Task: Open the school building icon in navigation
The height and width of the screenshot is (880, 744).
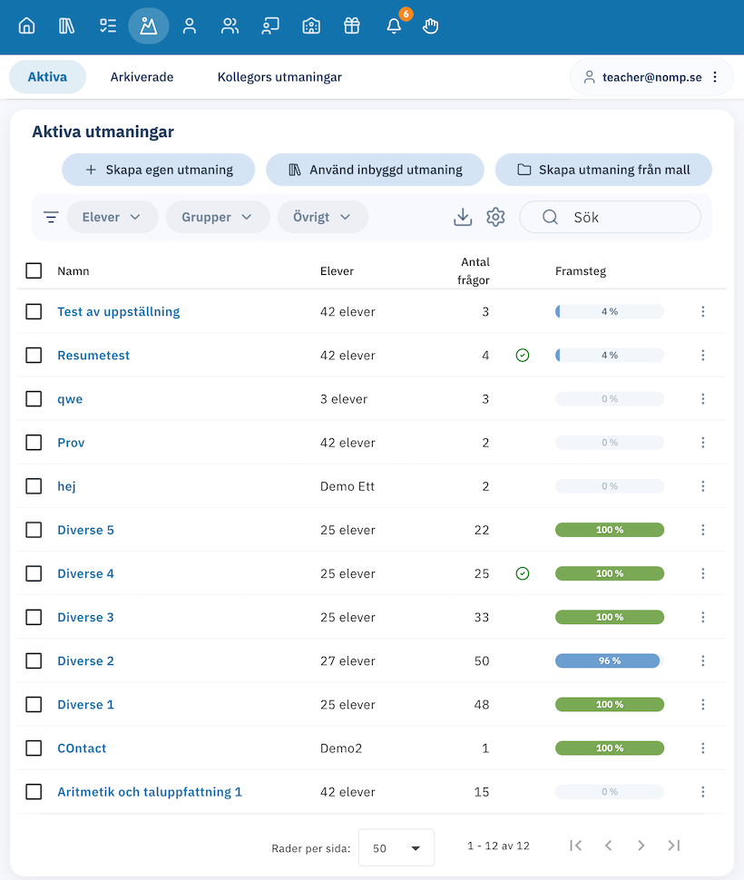Action: 311,25
